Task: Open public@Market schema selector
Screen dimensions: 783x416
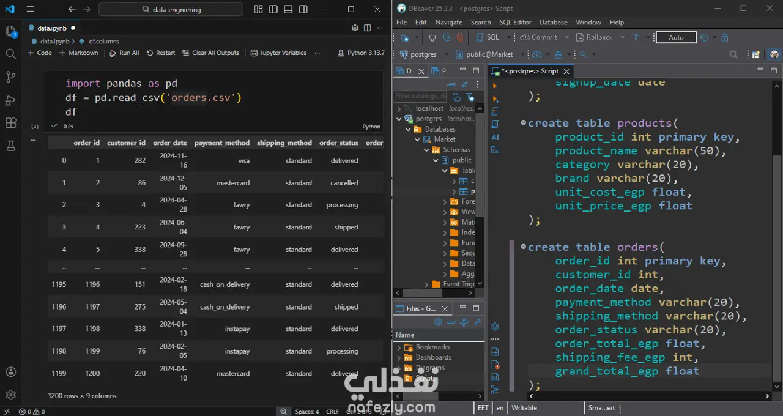Action: tap(484, 54)
